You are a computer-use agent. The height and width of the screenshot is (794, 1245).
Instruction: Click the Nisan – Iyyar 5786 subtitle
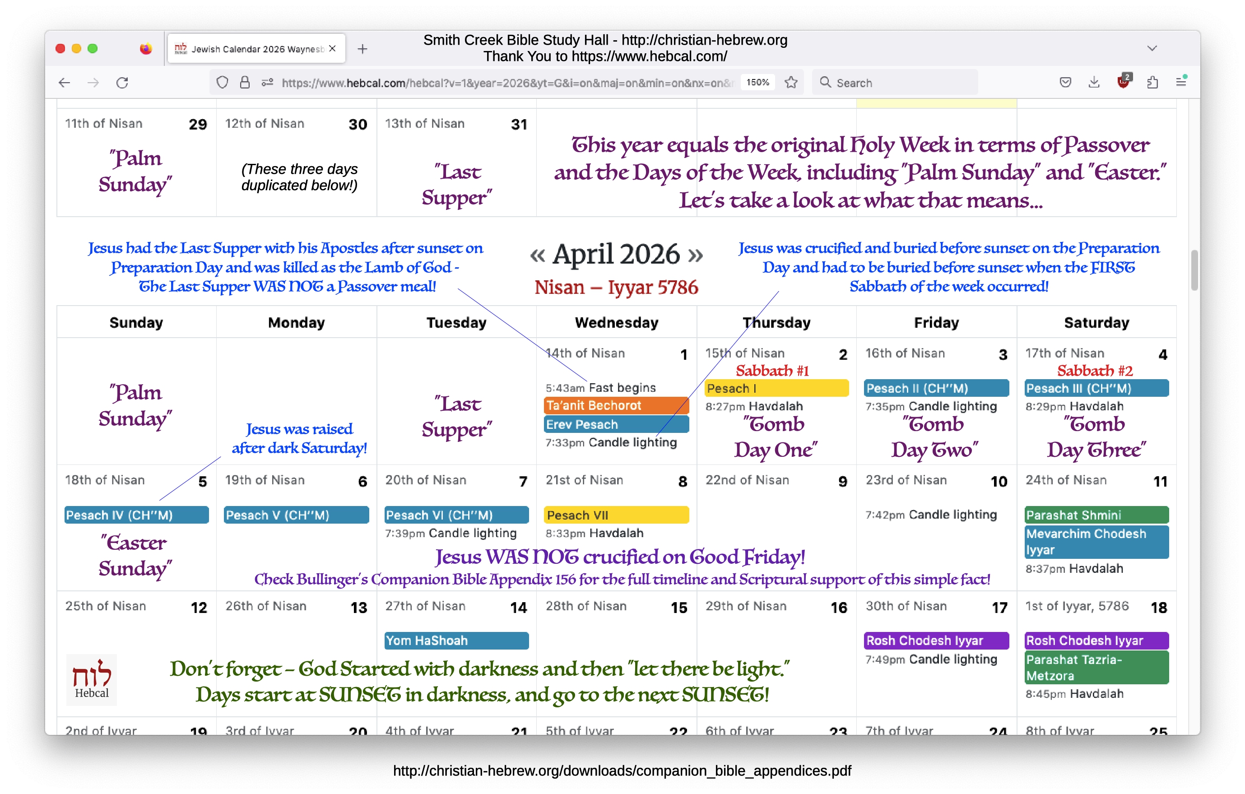[616, 288]
